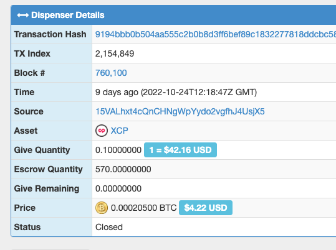Open source address 15VALhxt4cQn link
336x250 pixels.
(180, 111)
